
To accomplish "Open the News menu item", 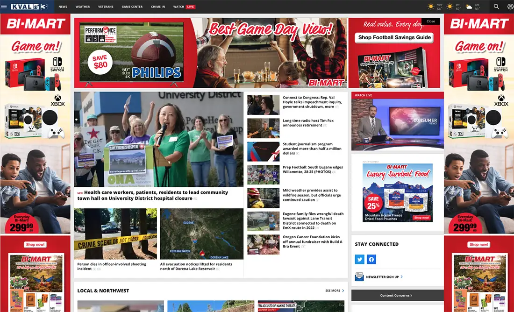I will [x=63, y=7].
